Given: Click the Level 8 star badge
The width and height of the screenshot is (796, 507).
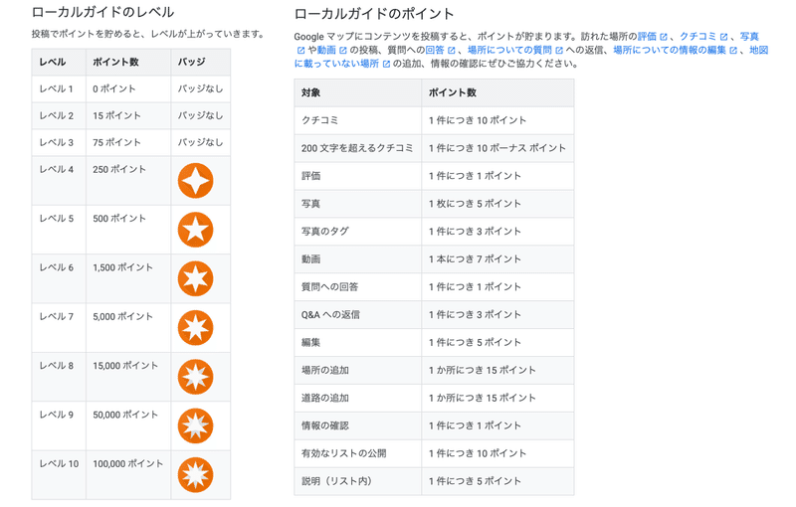Looking at the screenshot, I should click(x=195, y=377).
